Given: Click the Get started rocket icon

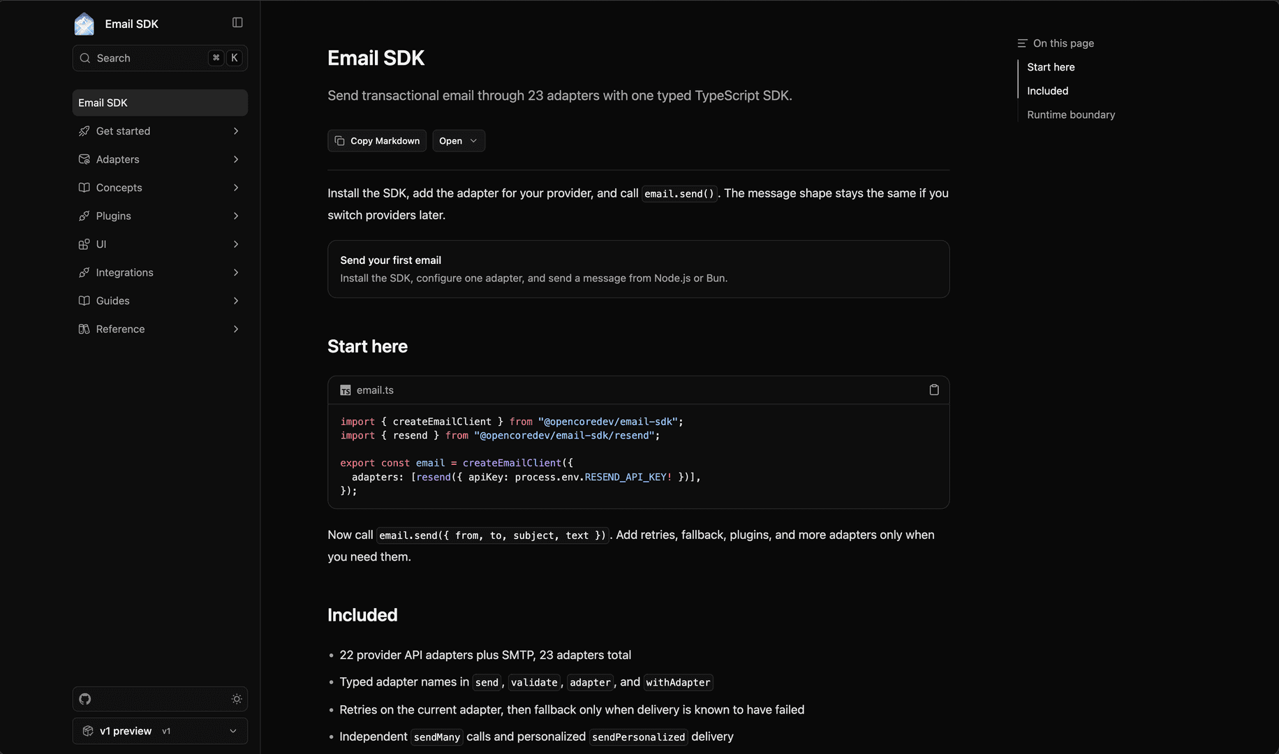Looking at the screenshot, I should [84, 131].
